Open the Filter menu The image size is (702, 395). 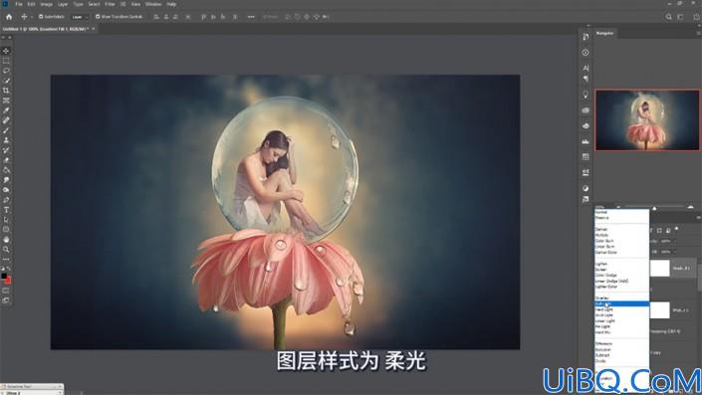[110, 4]
